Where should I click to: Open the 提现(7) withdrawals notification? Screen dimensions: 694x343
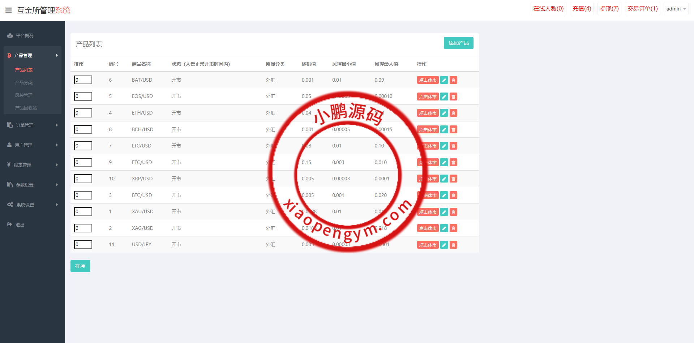[609, 9]
